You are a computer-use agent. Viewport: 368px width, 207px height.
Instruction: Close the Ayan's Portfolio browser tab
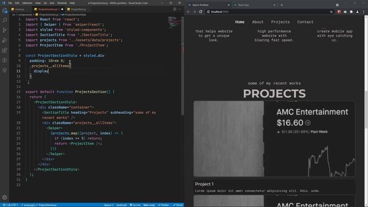(229, 5)
